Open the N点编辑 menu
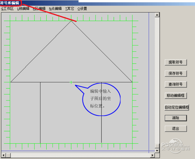 [55, 9]
